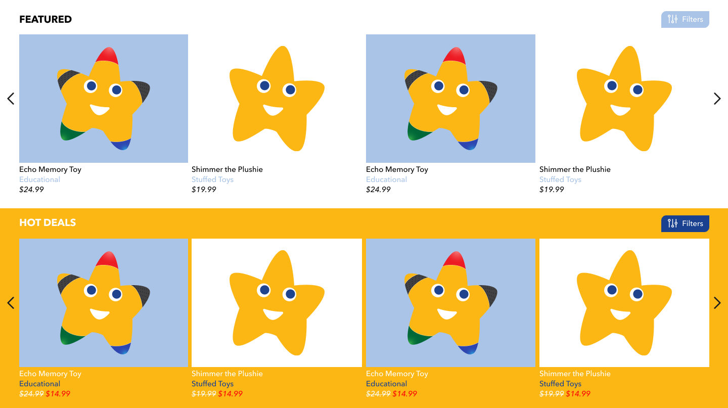Open second Echo Memory Toy image in Featured
The height and width of the screenshot is (408, 728).
pyautogui.click(x=450, y=99)
